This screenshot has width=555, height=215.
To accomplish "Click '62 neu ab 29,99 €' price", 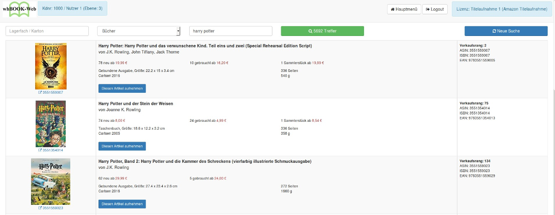I will [x=113, y=178].
